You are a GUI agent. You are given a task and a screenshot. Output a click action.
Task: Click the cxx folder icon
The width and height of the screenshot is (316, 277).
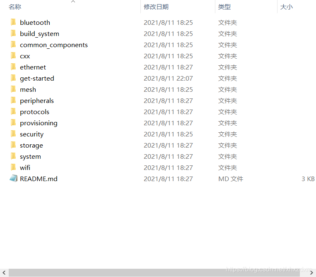pyautogui.click(x=13, y=56)
